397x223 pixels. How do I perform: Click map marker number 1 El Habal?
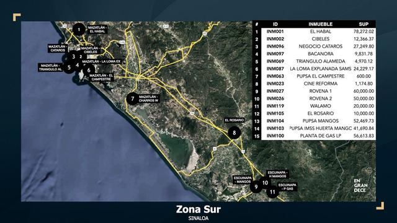click(x=79, y=30)
